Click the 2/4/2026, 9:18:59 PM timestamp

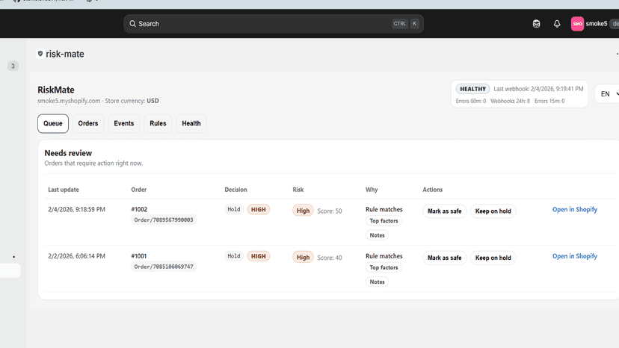pos(76,210)
